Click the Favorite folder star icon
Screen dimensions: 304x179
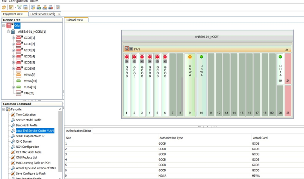(x=8, y=109)
